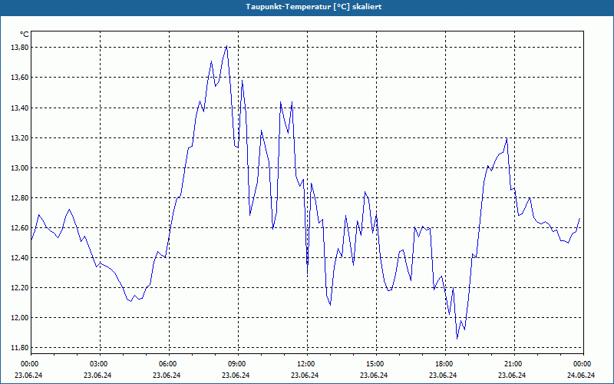Select the "13,80" y-axis value
This screenshot has height=384, width=614.
tap(20, 48)
